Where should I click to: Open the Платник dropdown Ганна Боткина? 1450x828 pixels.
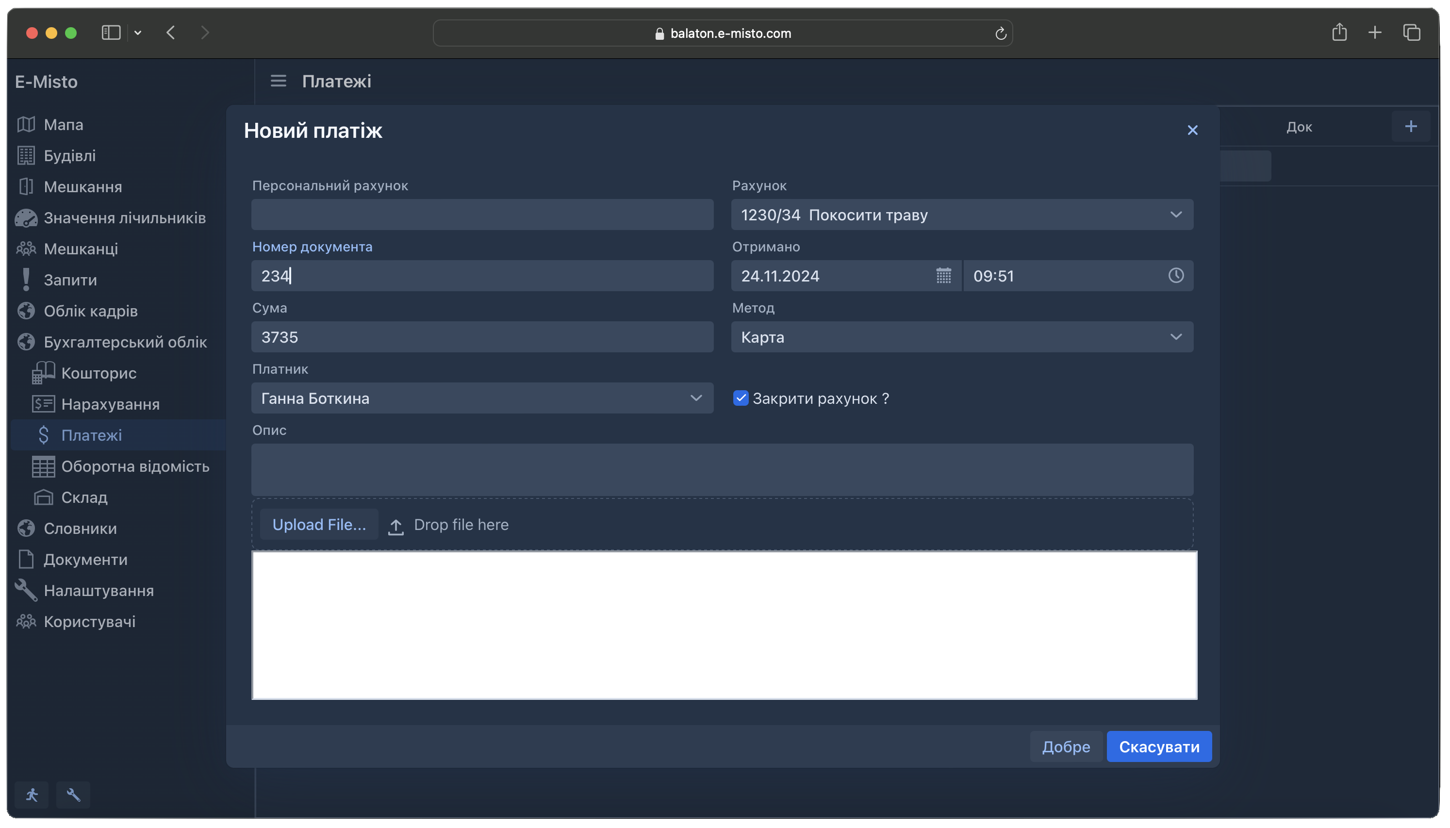point(482,398)
